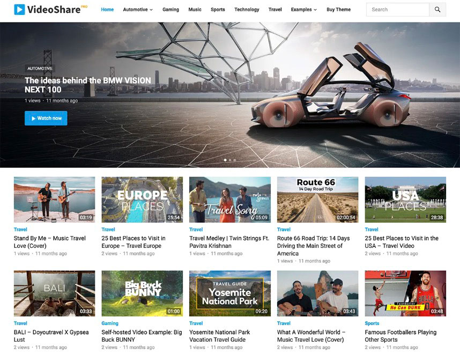Open the Route 66 video thumbnail

(x=318, y=200)
